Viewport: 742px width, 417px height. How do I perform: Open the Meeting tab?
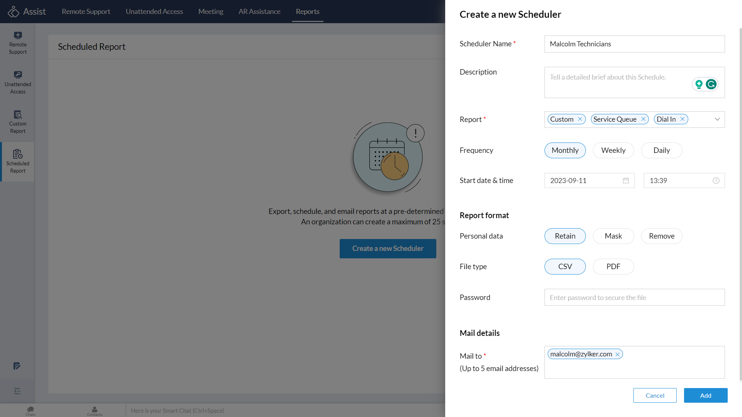click(x=211, y=12)
